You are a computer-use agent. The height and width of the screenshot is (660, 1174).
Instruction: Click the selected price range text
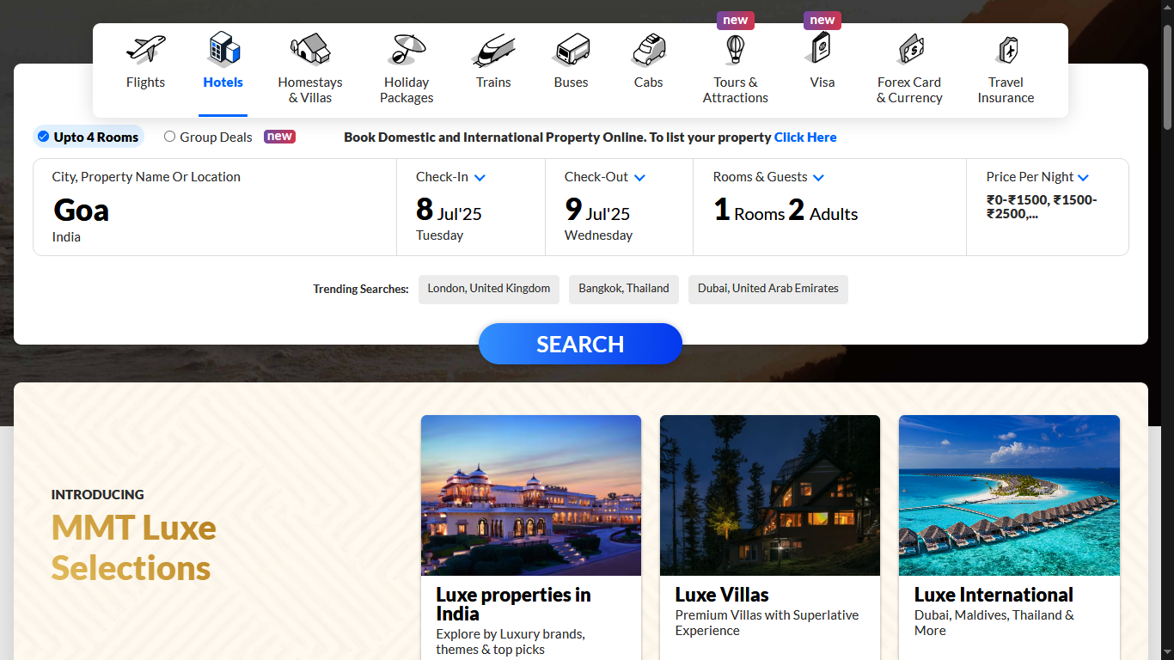(1042, 207)
